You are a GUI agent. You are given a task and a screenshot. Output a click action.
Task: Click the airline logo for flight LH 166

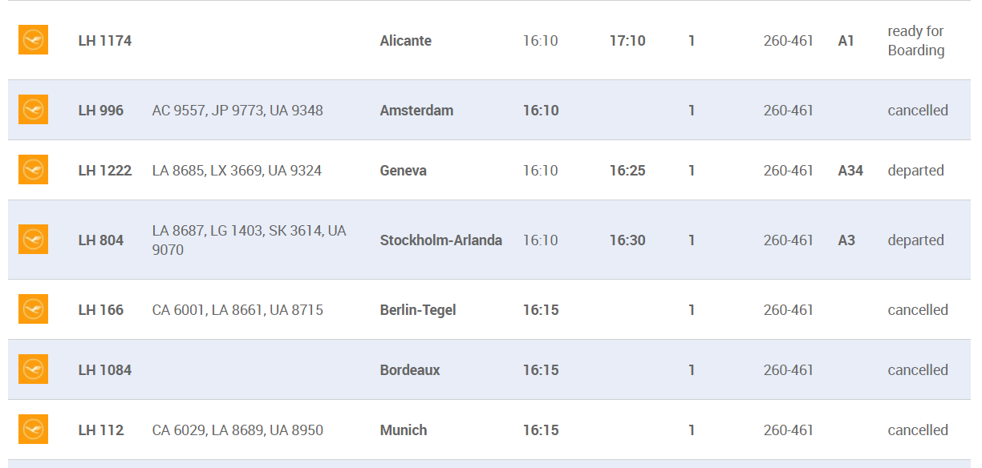[x=33, y=309]
